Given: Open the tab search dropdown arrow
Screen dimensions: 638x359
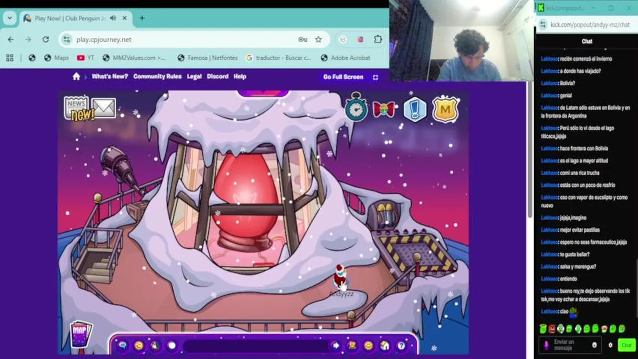Looking at the screenshot, I should 9,18.
